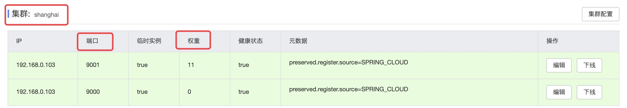
Task: Click the second row's metadata text
Action: (349, 89)
